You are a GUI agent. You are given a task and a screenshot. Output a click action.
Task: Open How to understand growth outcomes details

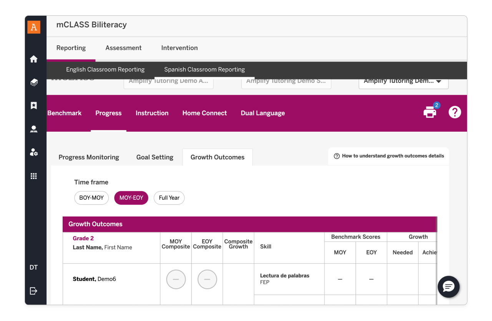point(389,156)
